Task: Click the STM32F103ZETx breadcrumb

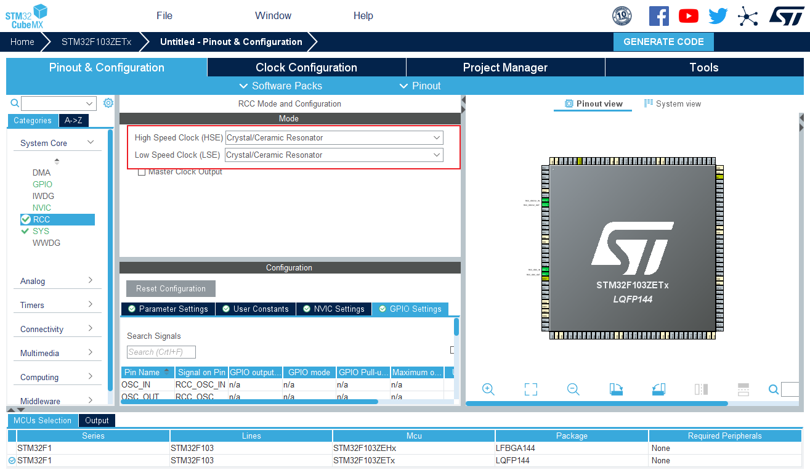Action: (96, 42)
